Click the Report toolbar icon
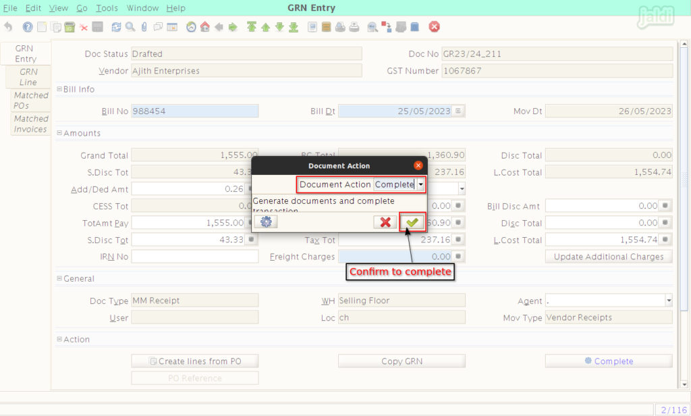This screenshot has width=691, height=416. click(x=312, y=27)
